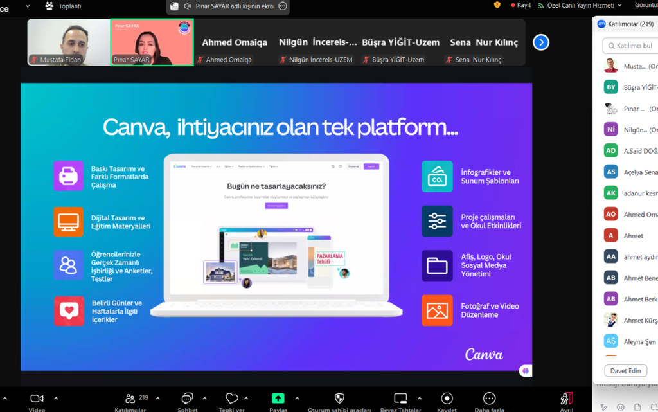This screenshot has width=658, height=412.
Task: Expand the arrow beside Tepki ver
Action: 246,398
